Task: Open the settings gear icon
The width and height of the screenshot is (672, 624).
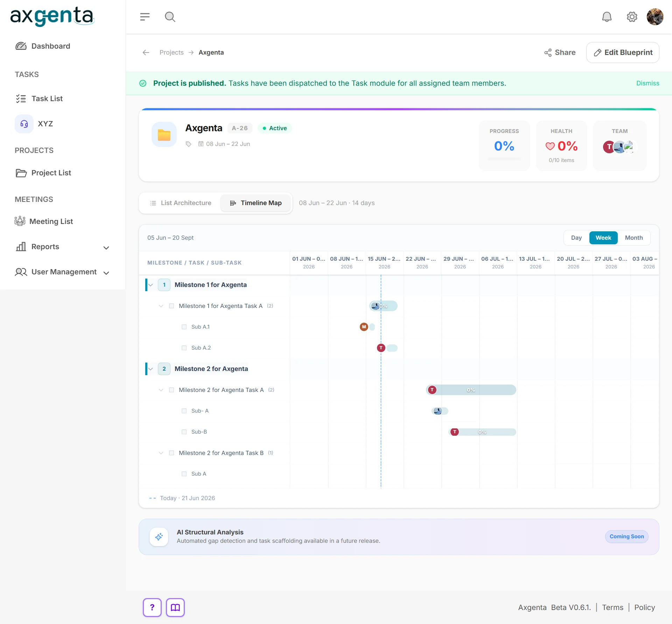Action: pos(632,16)
